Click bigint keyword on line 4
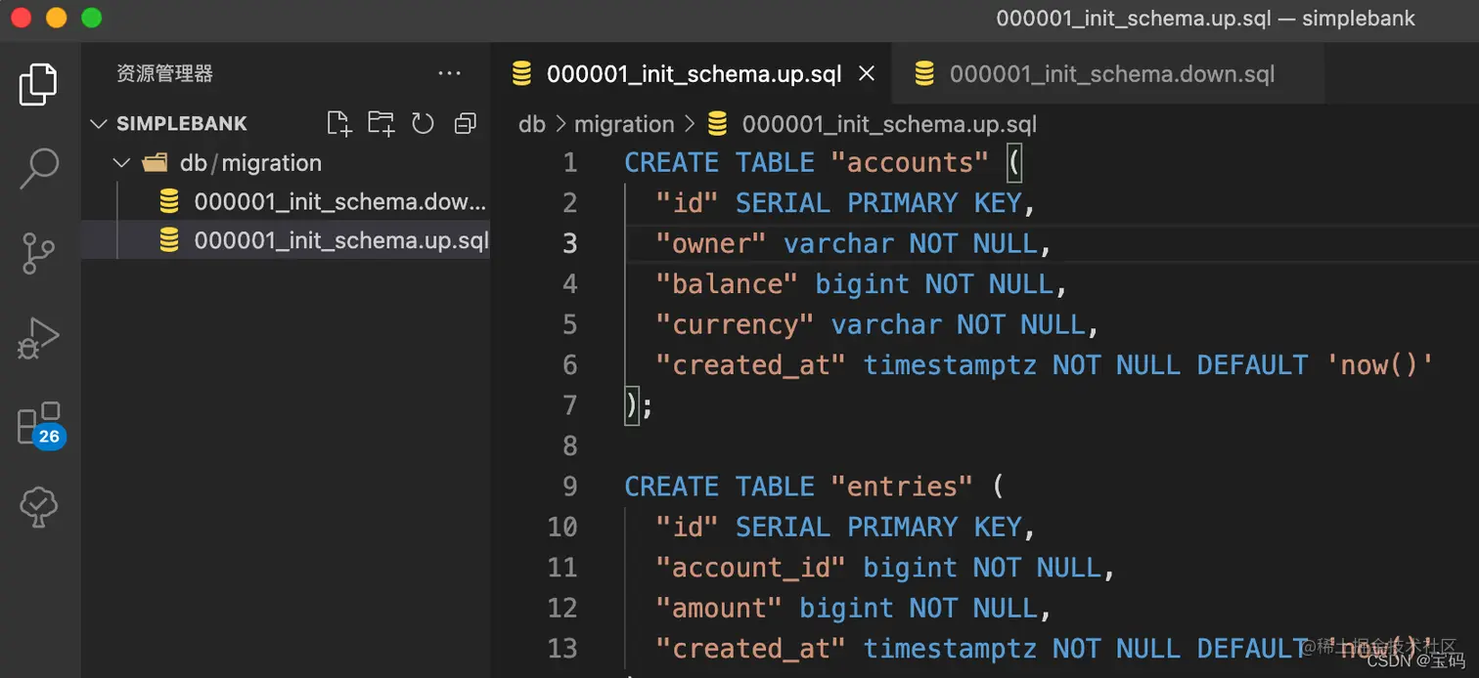This screenshot has height=678, width=1479. coord(863,284)
